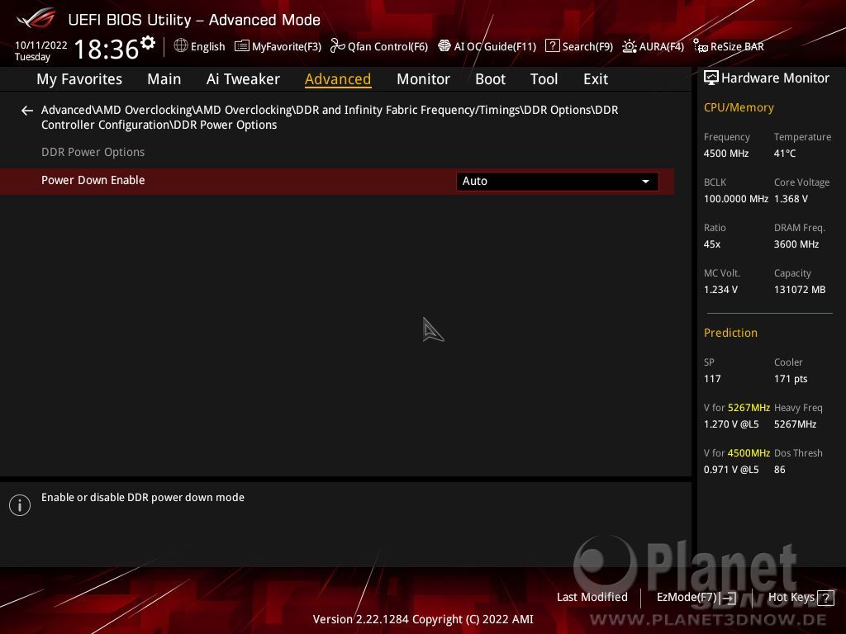Viewport: 846px width, 634px height.
Task: Open settings via gear icon beside the clock
Action: (148, 43)
